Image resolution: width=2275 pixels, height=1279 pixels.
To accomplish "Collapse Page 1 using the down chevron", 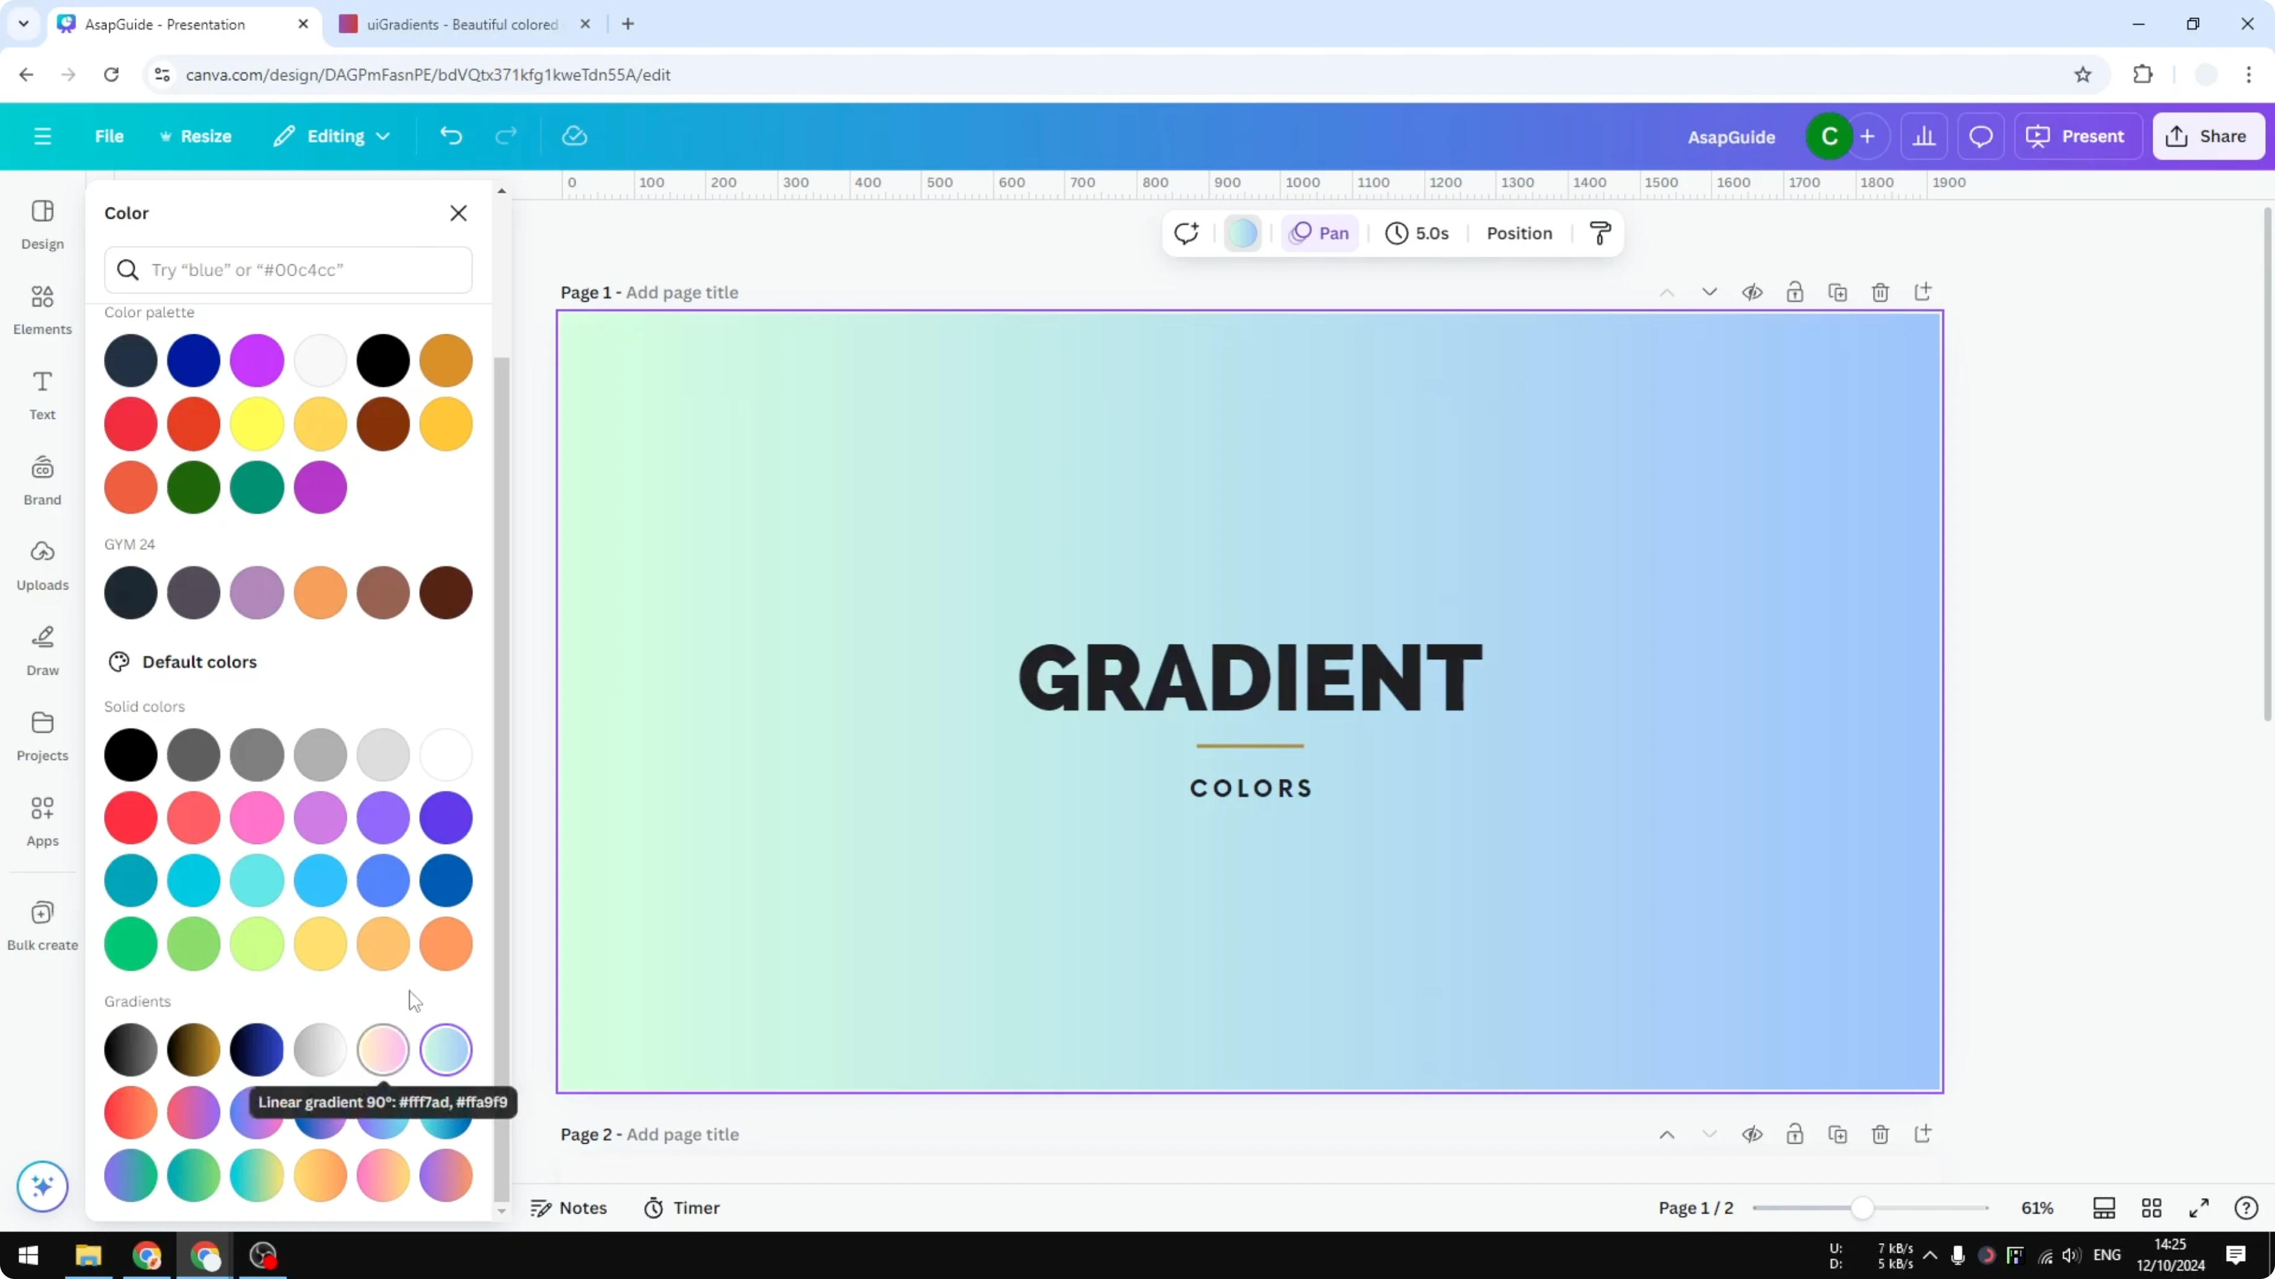I will point(1710,291).
